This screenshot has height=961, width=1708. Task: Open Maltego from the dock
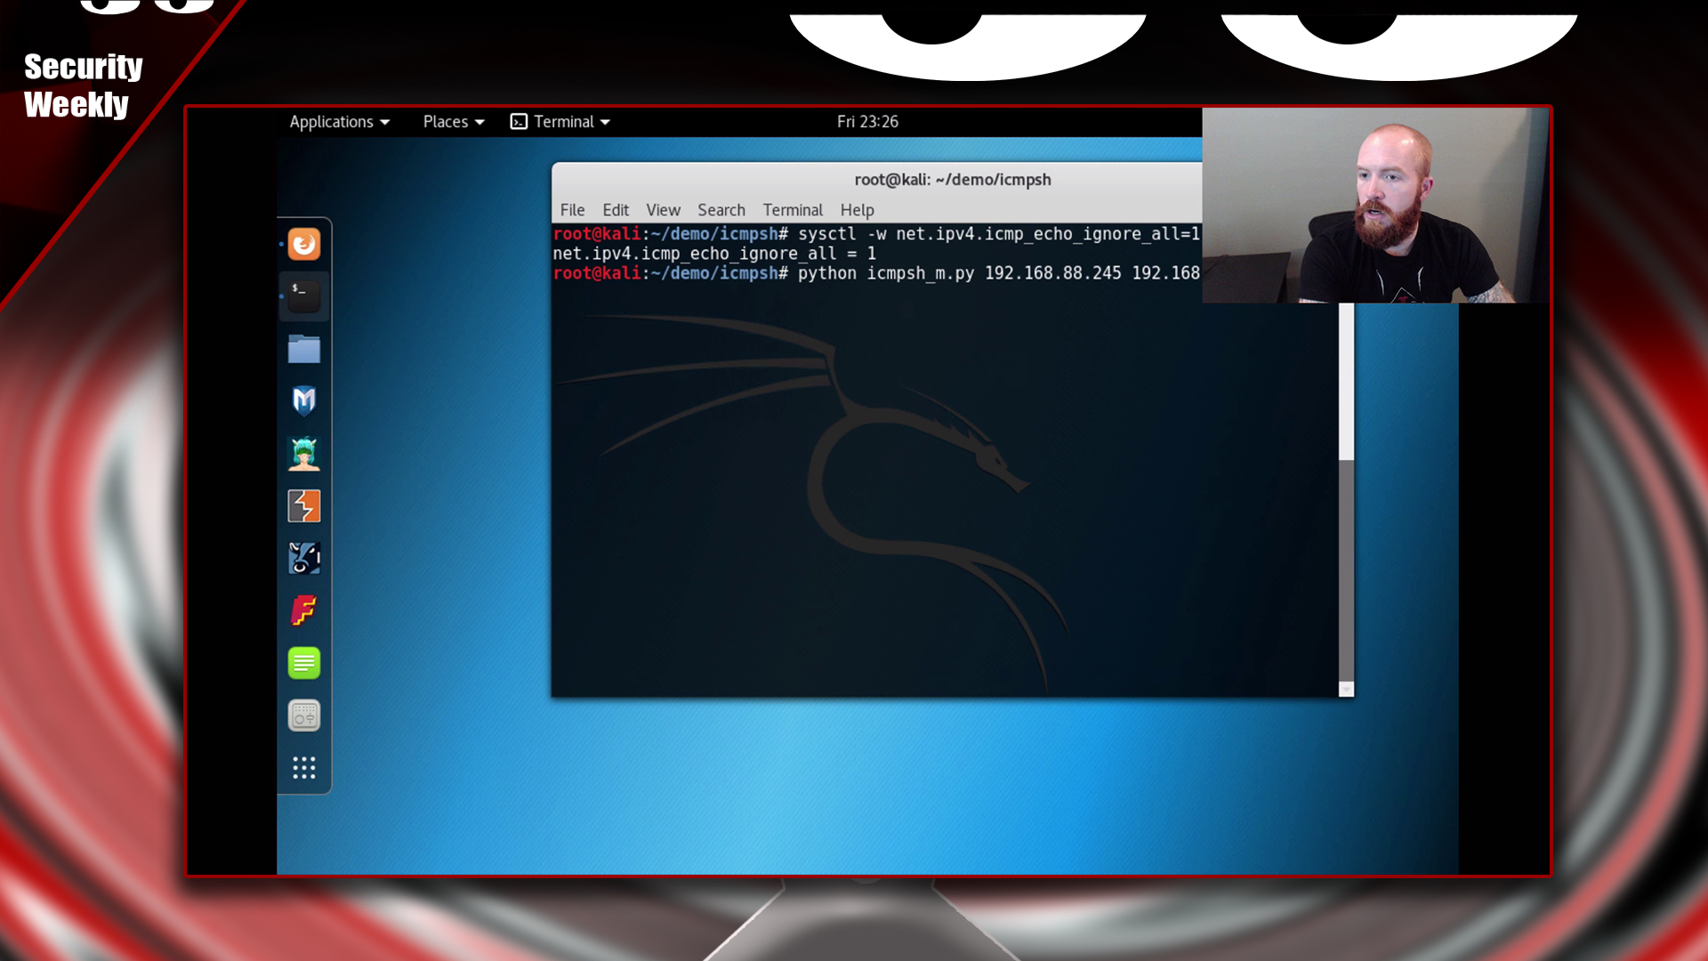[x=303, y=559]
